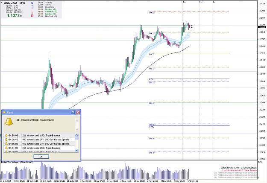Viewport: 267px width, 183px height.
Task: Click the 'Lc' session marker above the chart
Action: (x=214, y=2)
